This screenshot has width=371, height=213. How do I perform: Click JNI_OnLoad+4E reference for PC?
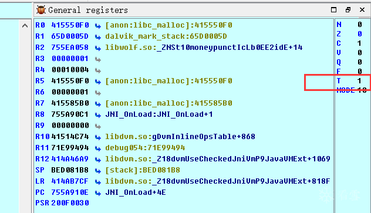[136, 192]
